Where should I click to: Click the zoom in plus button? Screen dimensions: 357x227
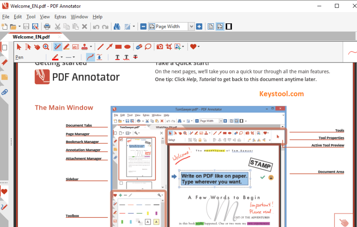(199, 27)
